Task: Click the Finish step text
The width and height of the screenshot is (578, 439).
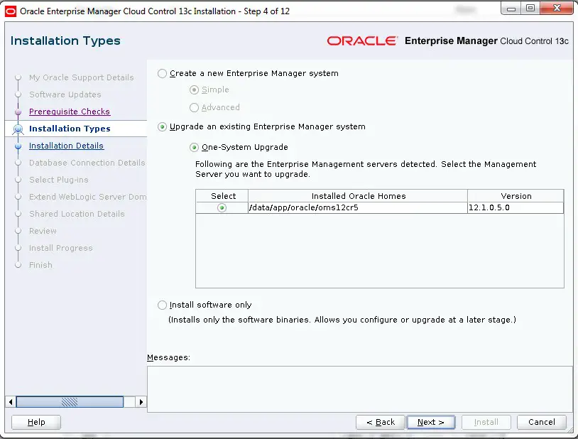Action: tap(40, 265)
